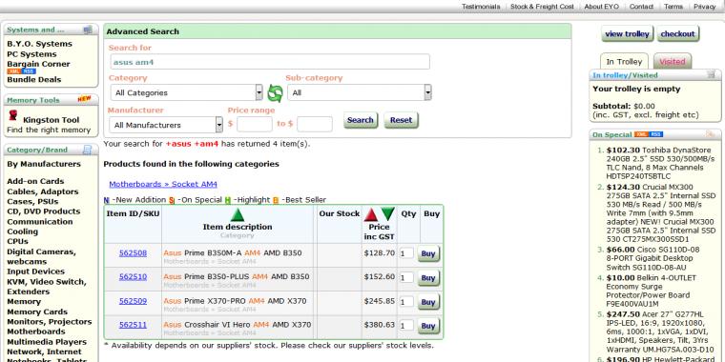This screenshot has height=362, width=725.
Task: Open PC Systems in sidebar
Action: tap(31, 54)
